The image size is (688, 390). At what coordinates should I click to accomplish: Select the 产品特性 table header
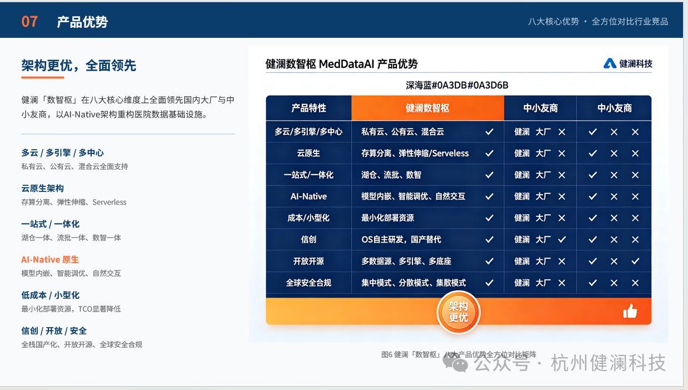tap(308, 108)
